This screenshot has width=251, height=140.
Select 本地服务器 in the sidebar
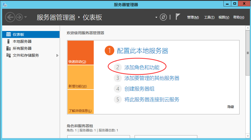point(31,41)
